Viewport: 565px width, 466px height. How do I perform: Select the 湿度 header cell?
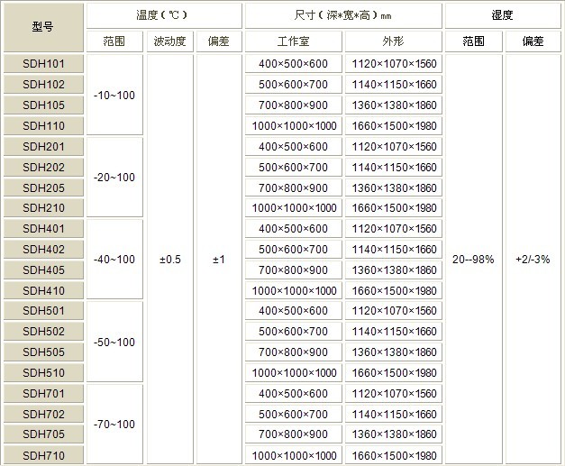pos(502,15)
